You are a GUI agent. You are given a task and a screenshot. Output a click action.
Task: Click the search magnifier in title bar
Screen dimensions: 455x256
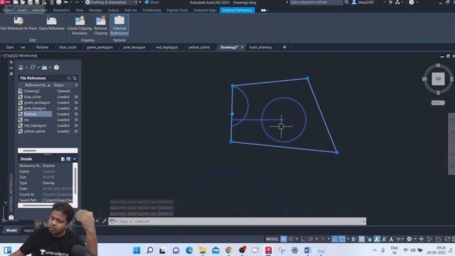346,2
